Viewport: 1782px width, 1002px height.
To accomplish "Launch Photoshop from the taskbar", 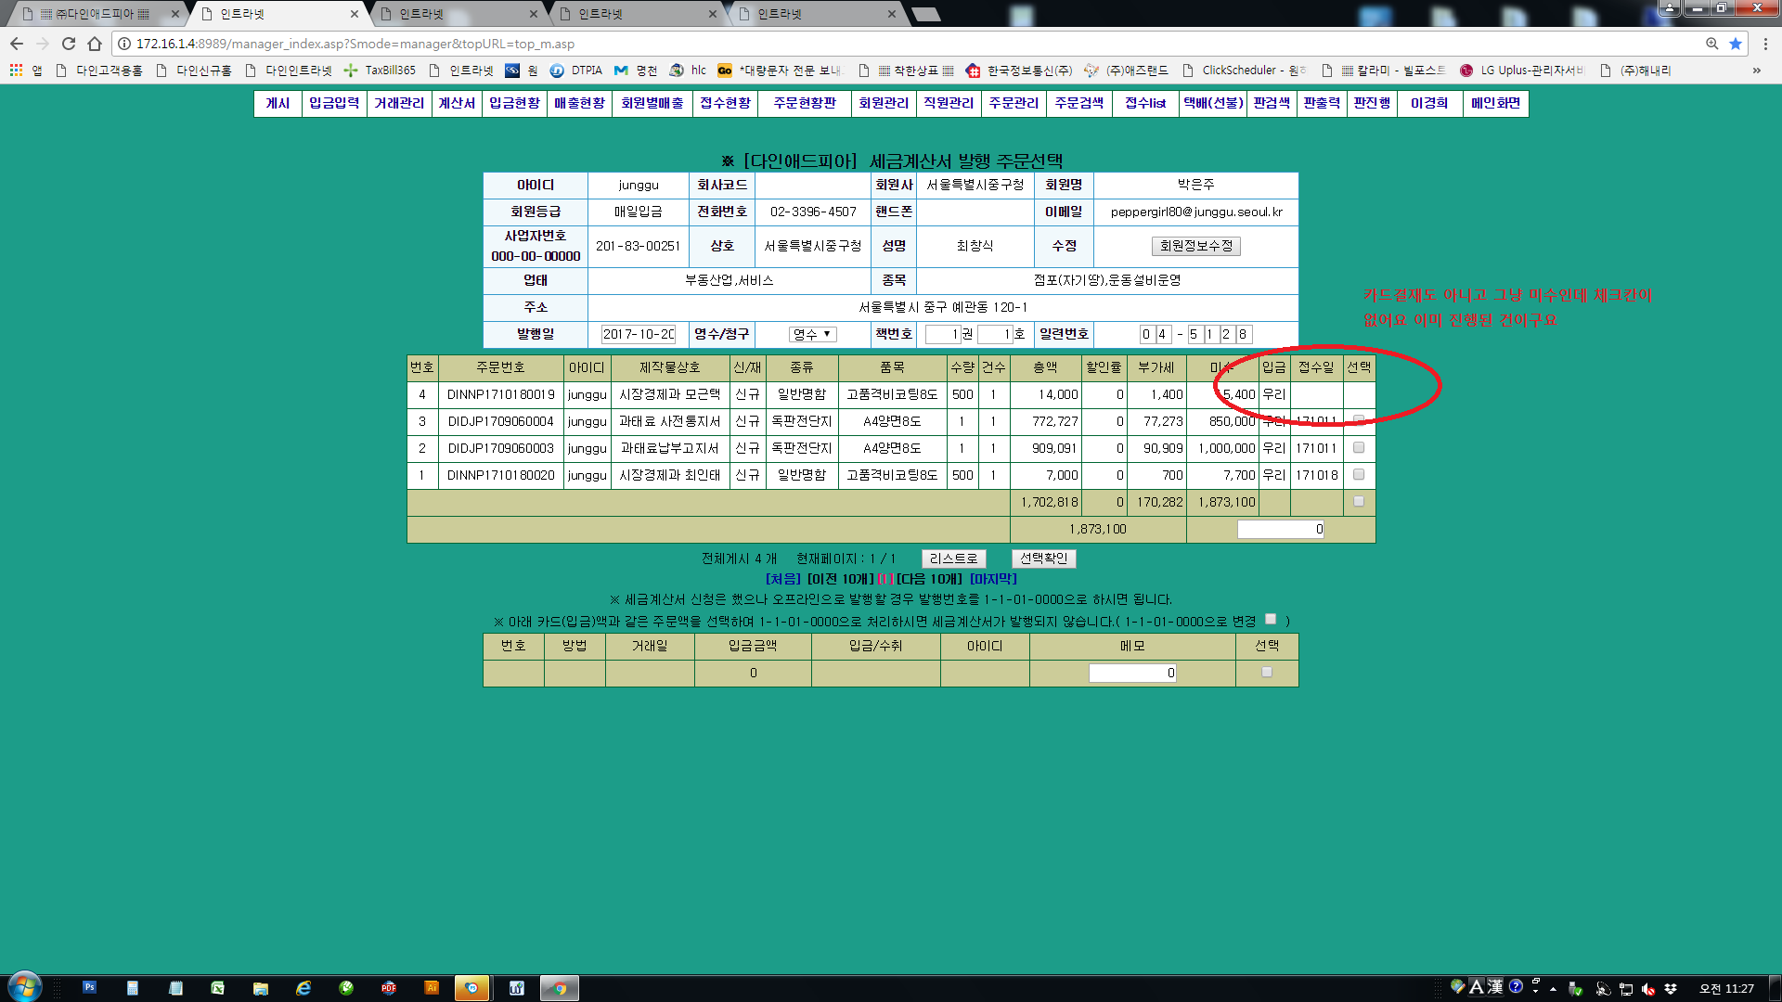I will [x=89, y=987].
